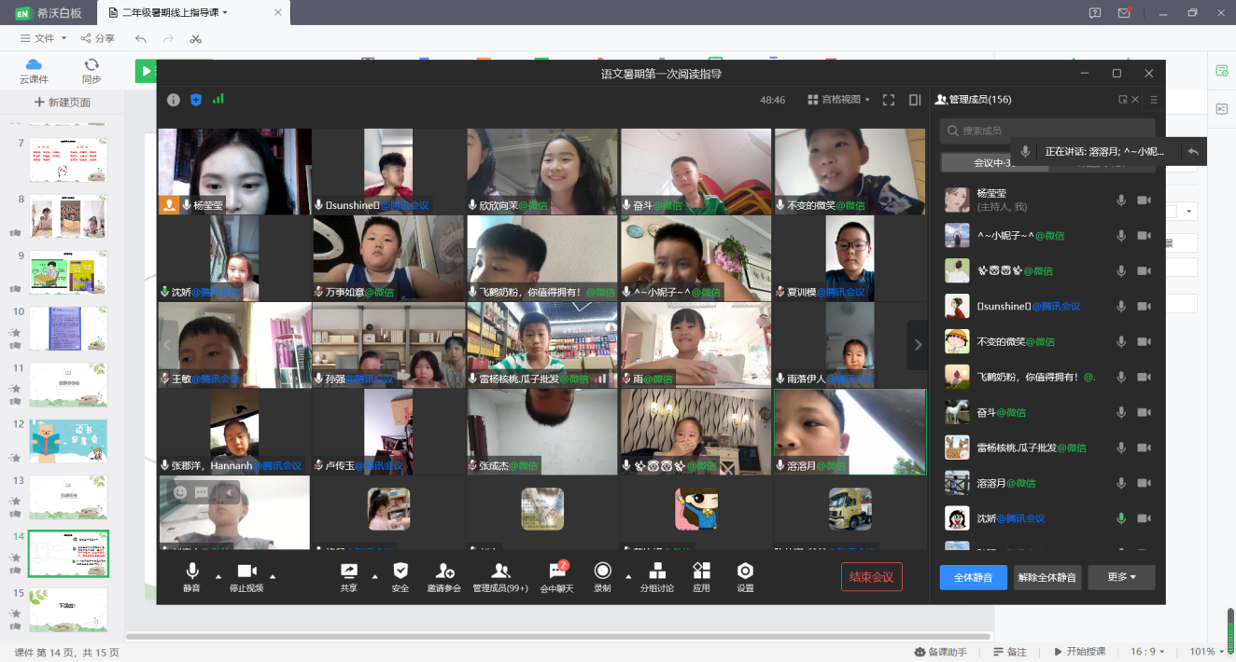The width and height of the screenshot is (1236, 662).
Task: Toggle the side panel layout icon
Action: (x=915, y=100)
